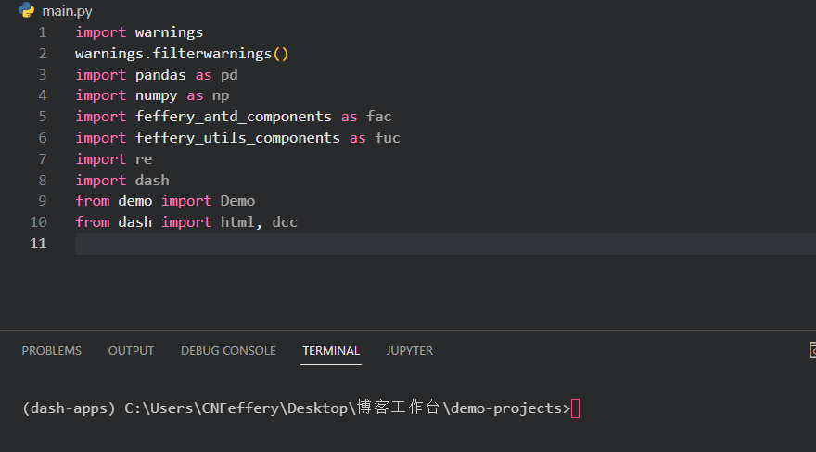Image resolution: width=816 pixels, height=452 pixels.
Task: Place cursor on 'warnings.filterwarnings' call
Action: (x=173, y=54)
